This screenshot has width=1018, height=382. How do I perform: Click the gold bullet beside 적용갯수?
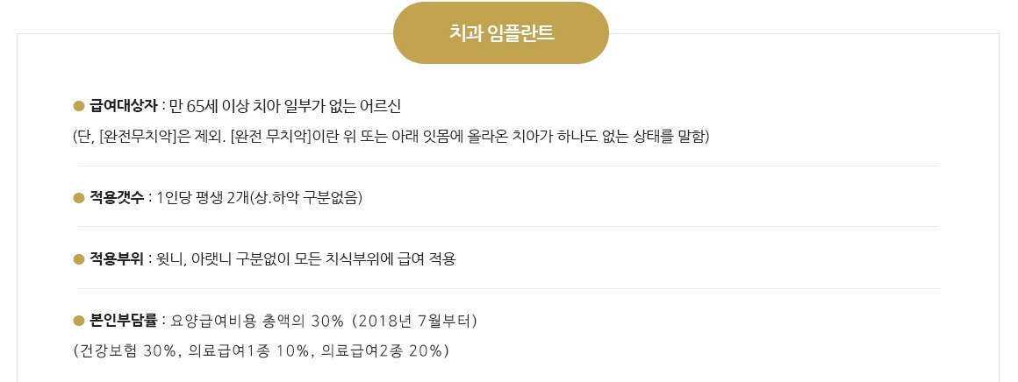(x=79, y=198)
